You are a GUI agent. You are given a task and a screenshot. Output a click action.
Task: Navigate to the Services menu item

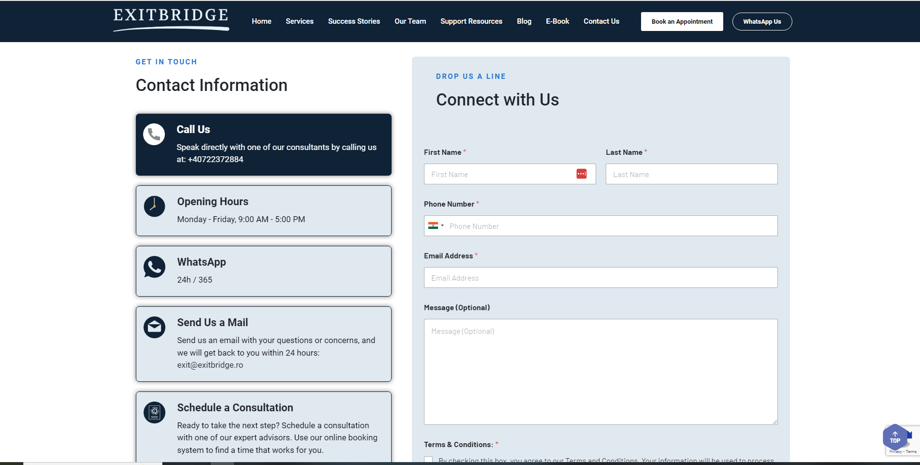click(x=300, y=21)
